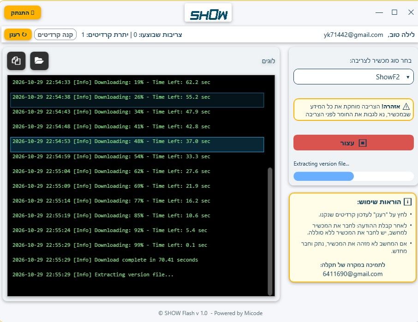Select the log line Downloading: 34%
418x322 pixels.
coord(111,112)
